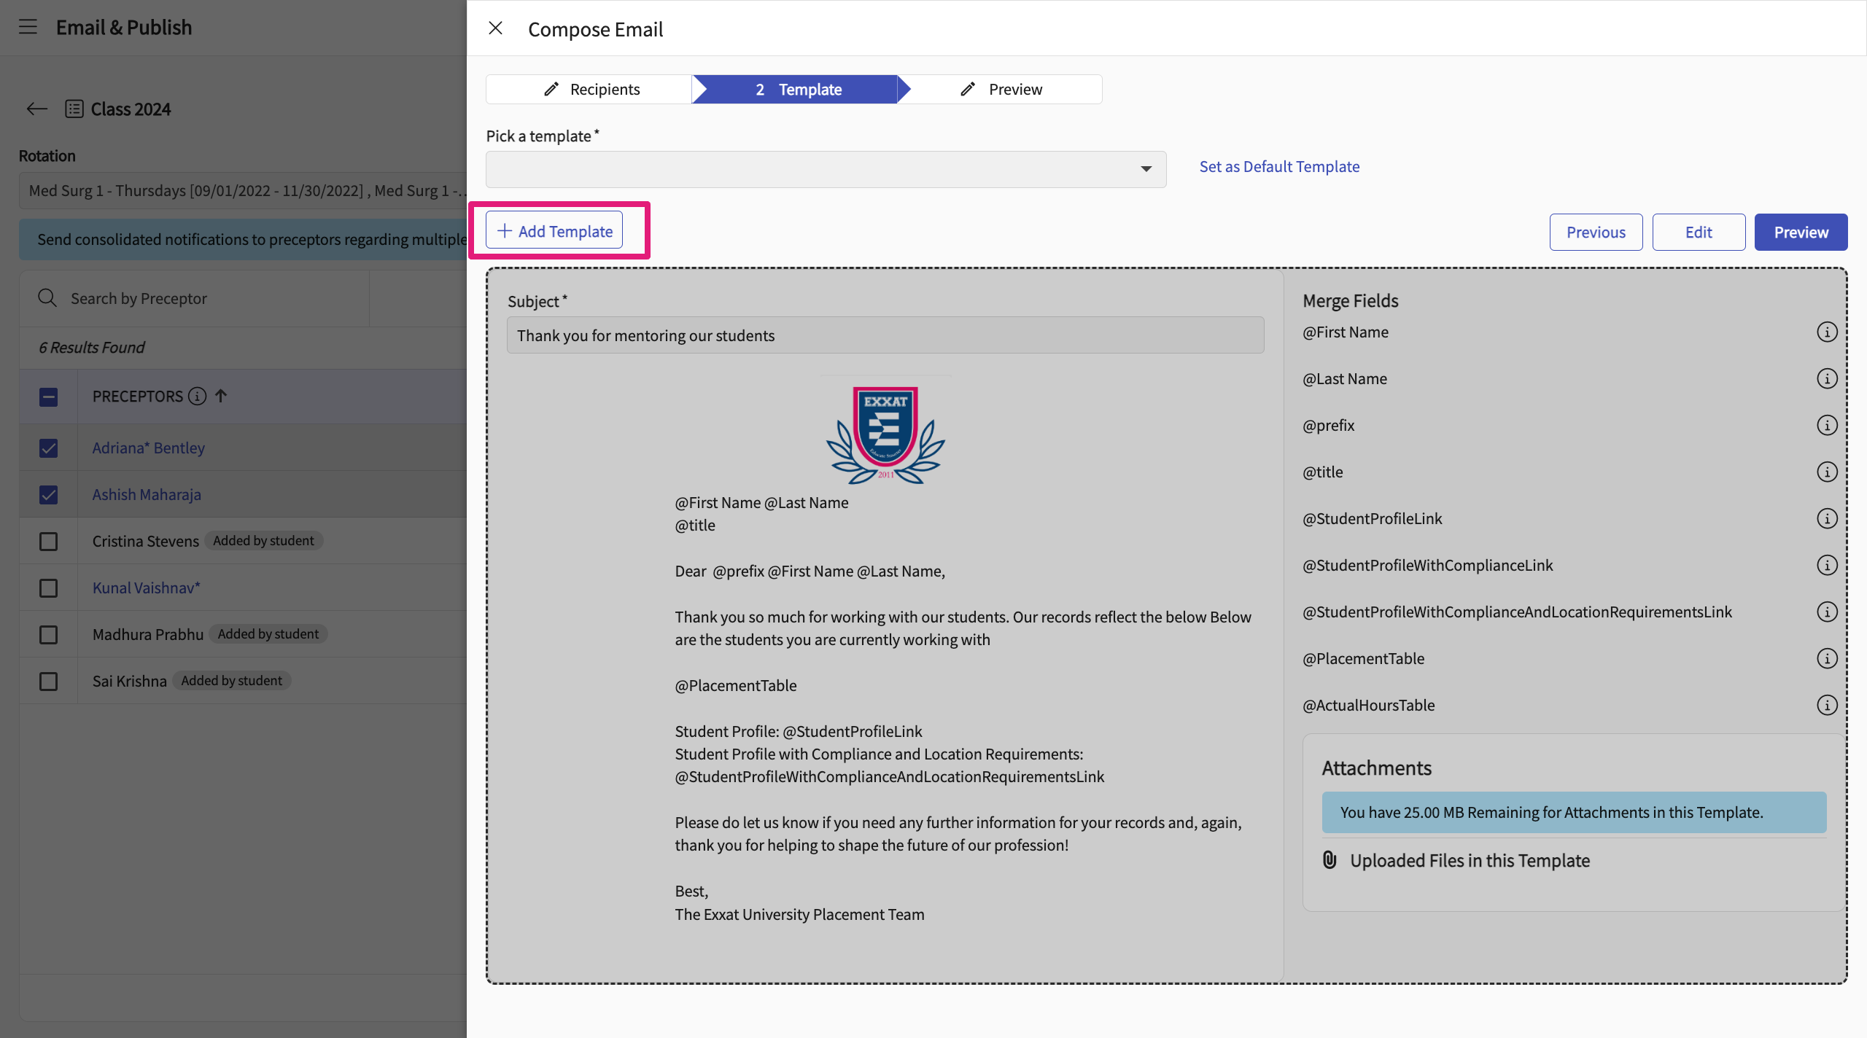Click Set as Default Template link
Screen dimensions: 1867x1038
(1279, 167)
